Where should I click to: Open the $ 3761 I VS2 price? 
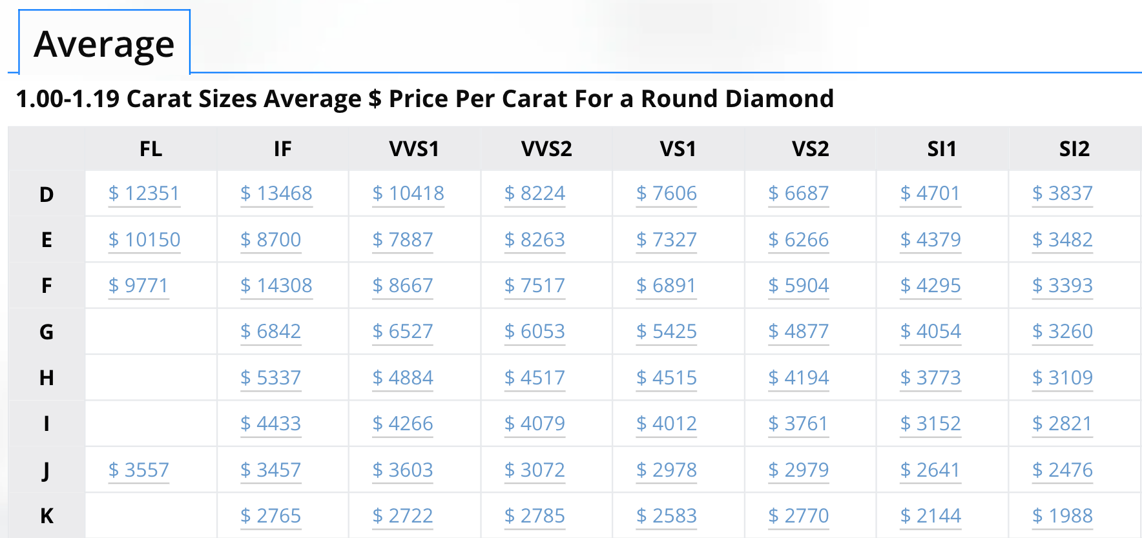point(798,424)
